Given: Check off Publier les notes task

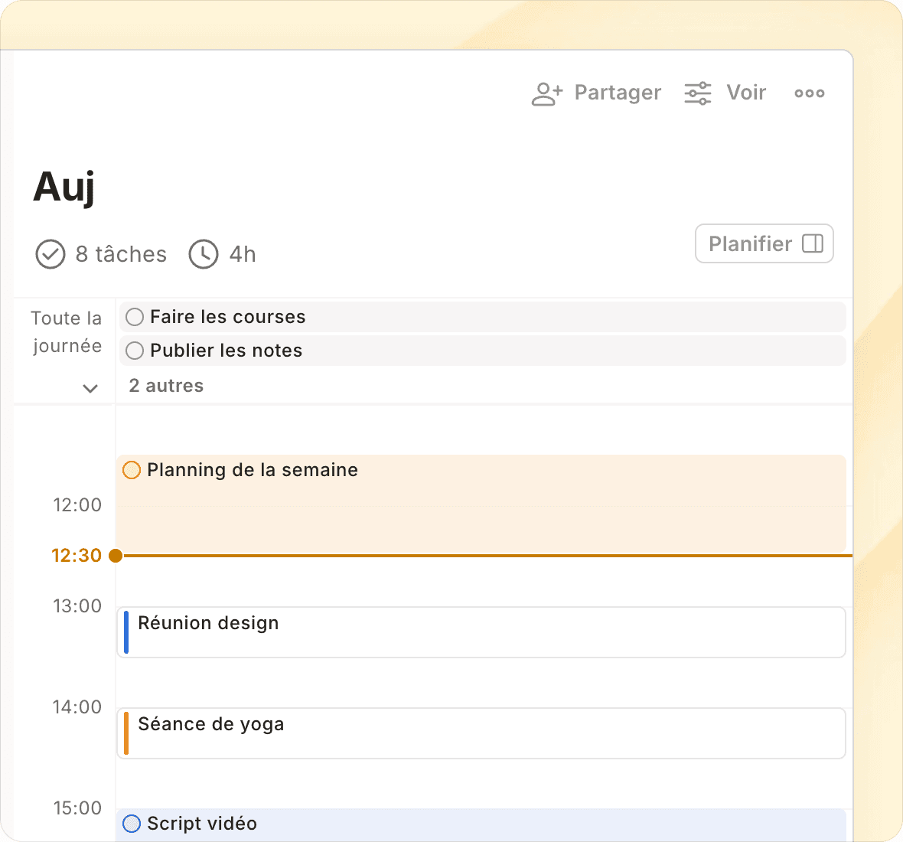Looking at the screenshot, I should click(135, 351).
